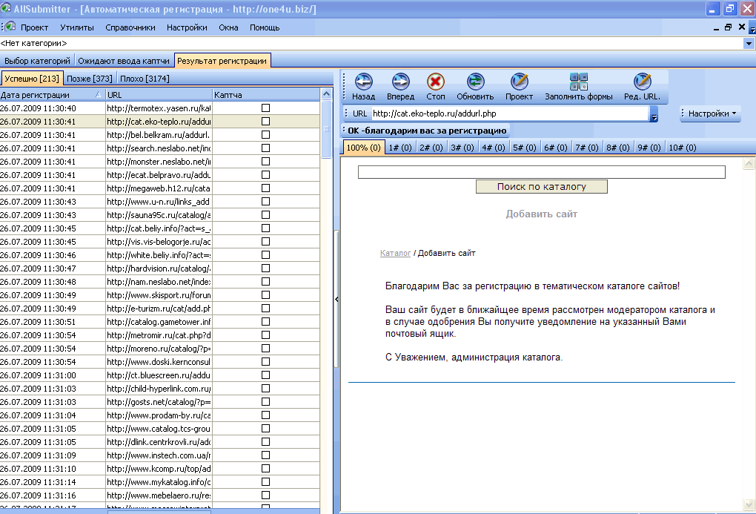Click the Назад (Back) navigation icon
Viewport: 756px width, 514px height.
[363, 82]
